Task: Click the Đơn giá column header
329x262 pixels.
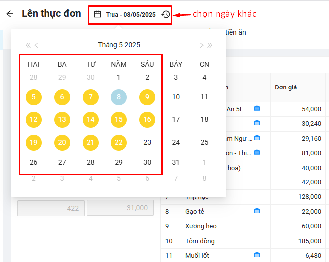Action: tap(286, 87)
